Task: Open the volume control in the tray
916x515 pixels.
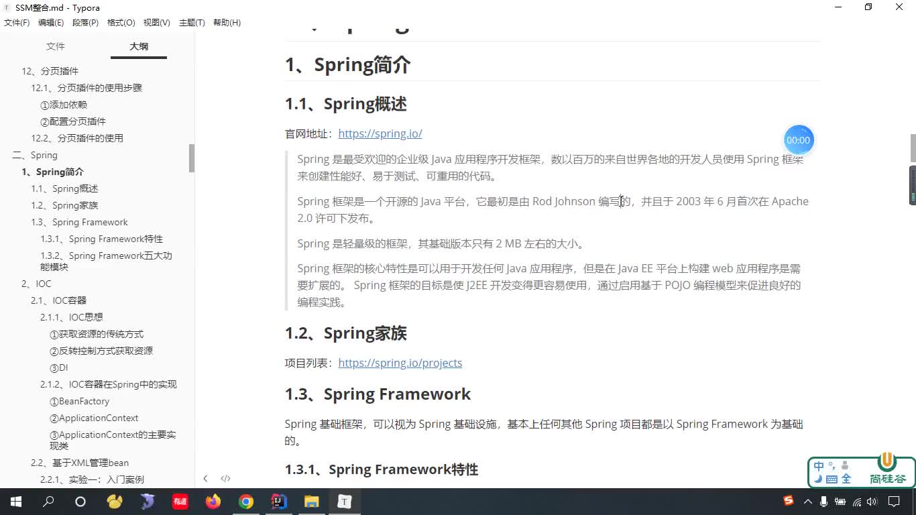Action: (872, 502)
